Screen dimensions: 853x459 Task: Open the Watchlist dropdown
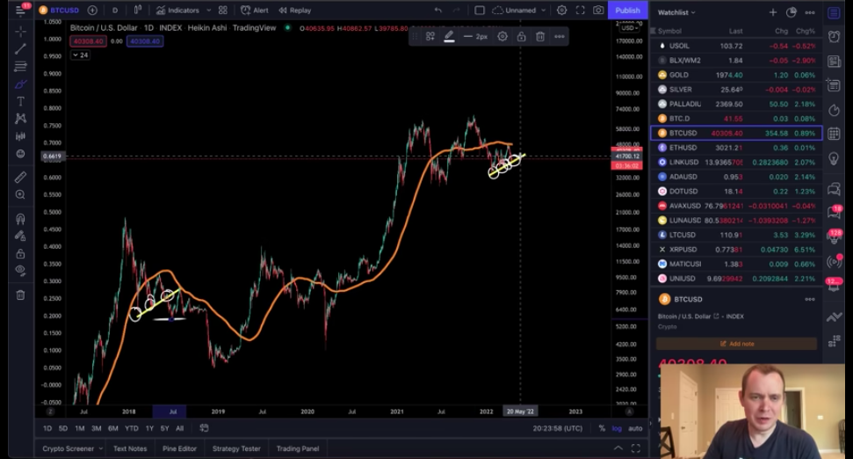tap(676, 12)
